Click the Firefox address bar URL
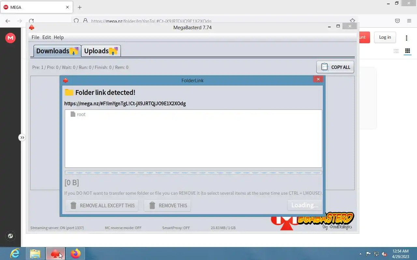Viewport: 417px width, 260px height. (x=151, y=21)
